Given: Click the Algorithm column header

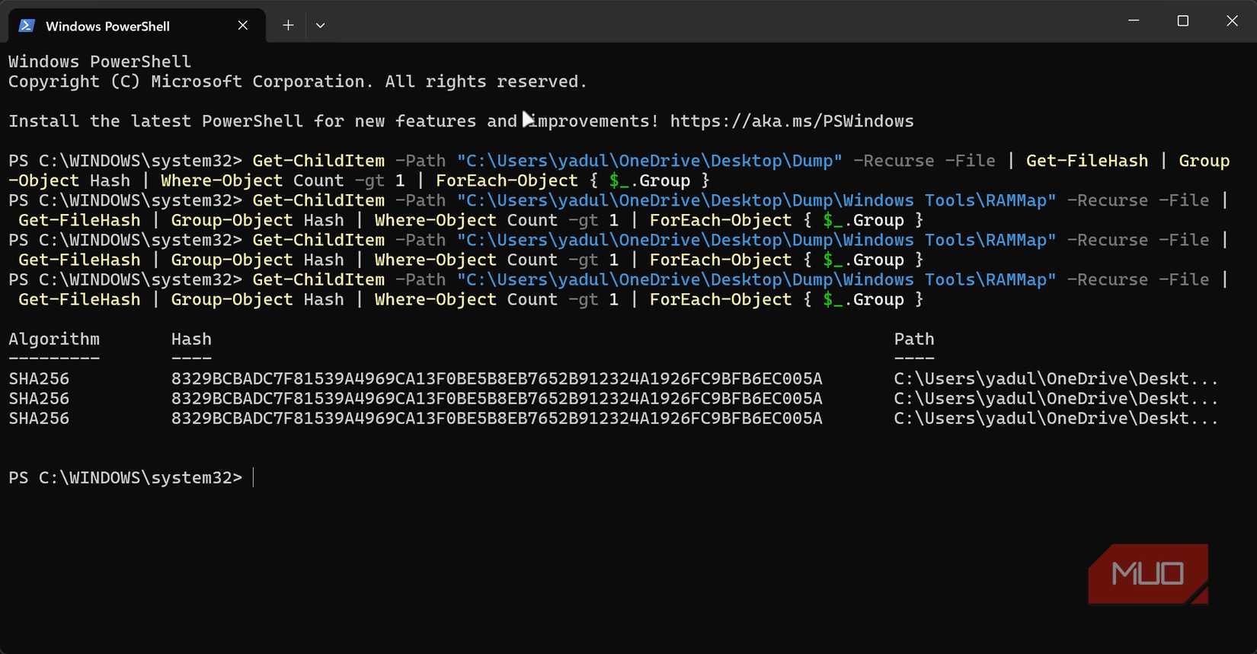Looking at the screenshot, I should [54, 339].
